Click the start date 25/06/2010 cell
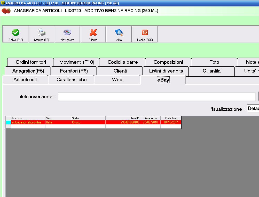This screenshot has height=197, width=259. pos(150,122)
